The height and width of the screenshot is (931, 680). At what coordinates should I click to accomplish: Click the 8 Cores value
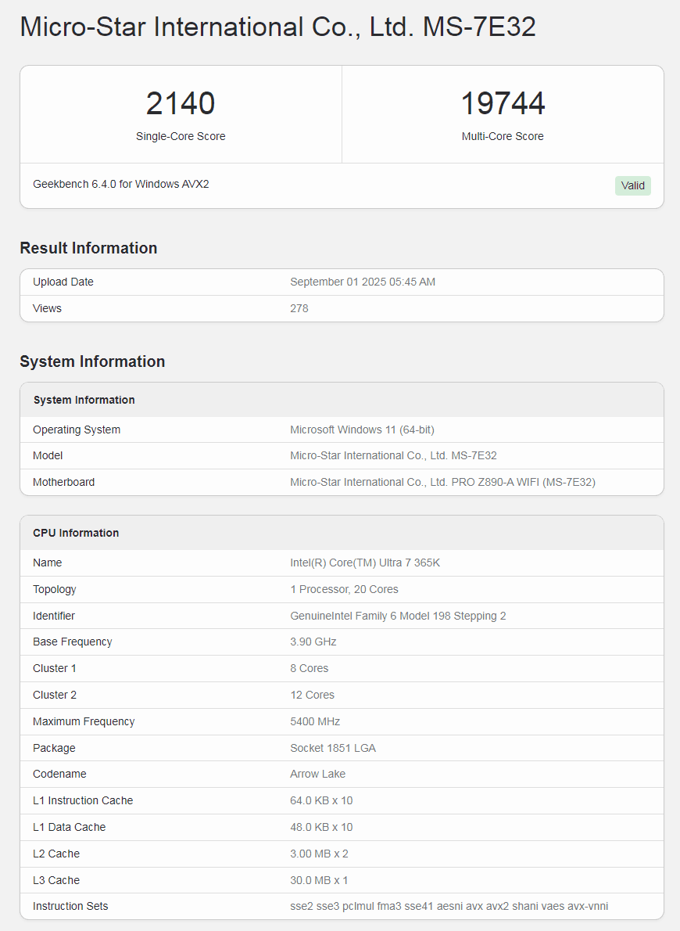tap(310, 668)
